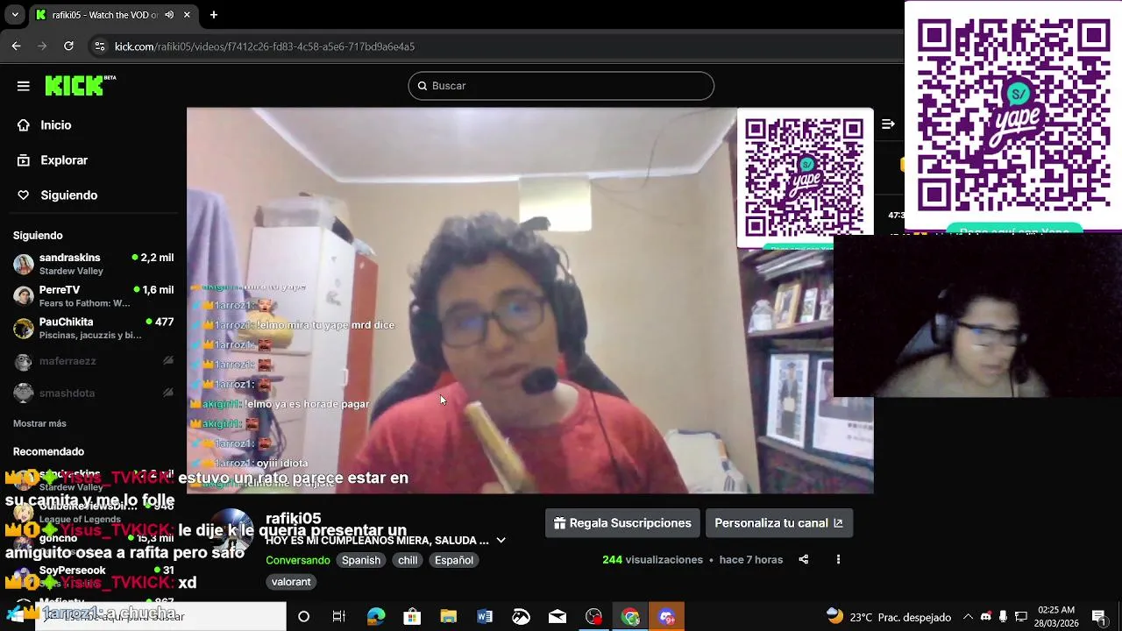This screenshot has height=631, width=1122.
Task: Click the chat collapse icon beside the video
Action: click(x=888, y=124)
